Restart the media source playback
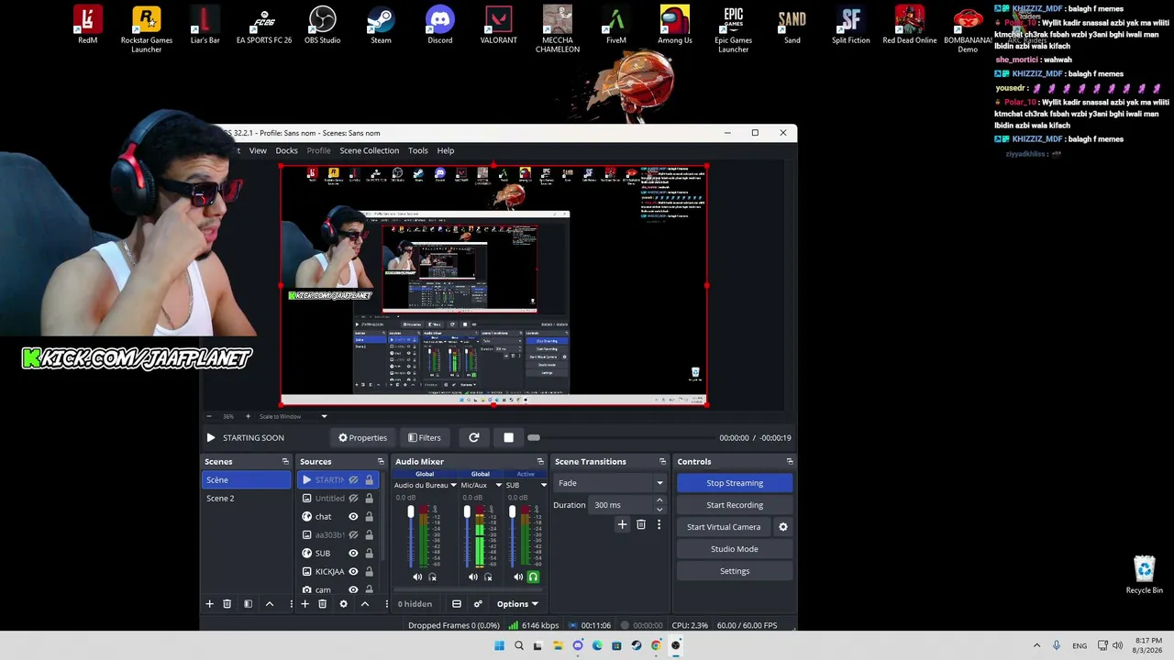The width and height of the screenshot is (1174, 660). pyautogui.click(x=474, y=437)
